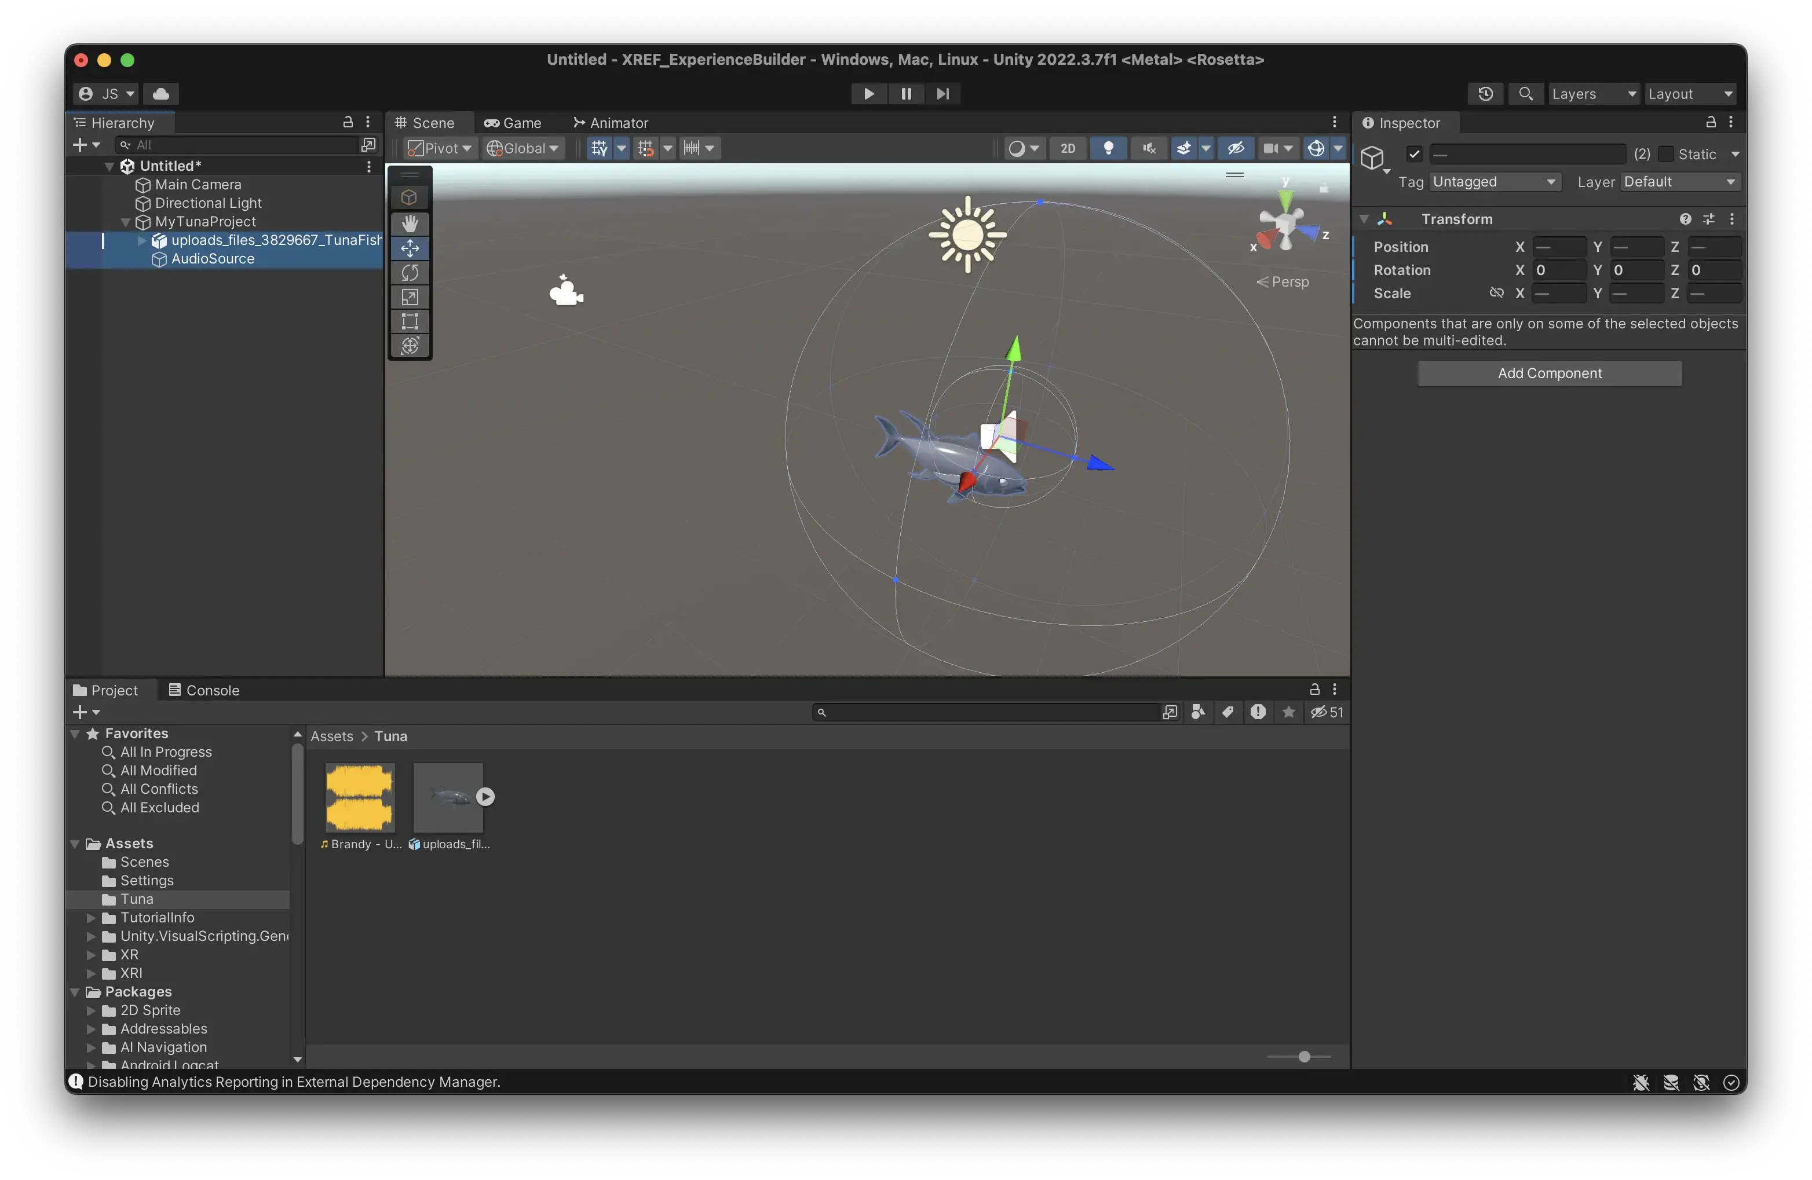Select the Brandy audio clip thumbnail
This screenshot has height=1180, width=1812.
(360, 797)
